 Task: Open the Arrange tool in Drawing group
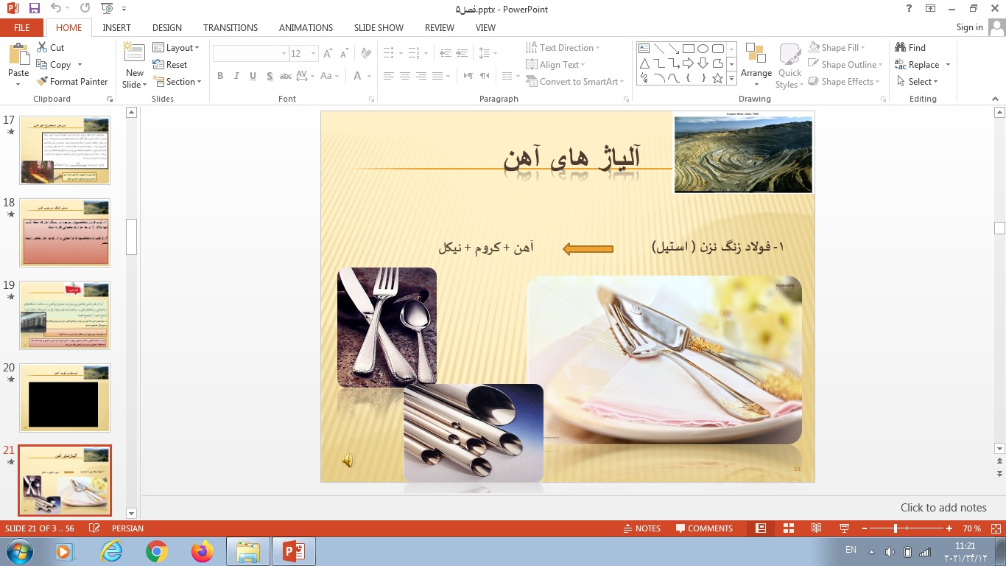(x=756, y=60)
